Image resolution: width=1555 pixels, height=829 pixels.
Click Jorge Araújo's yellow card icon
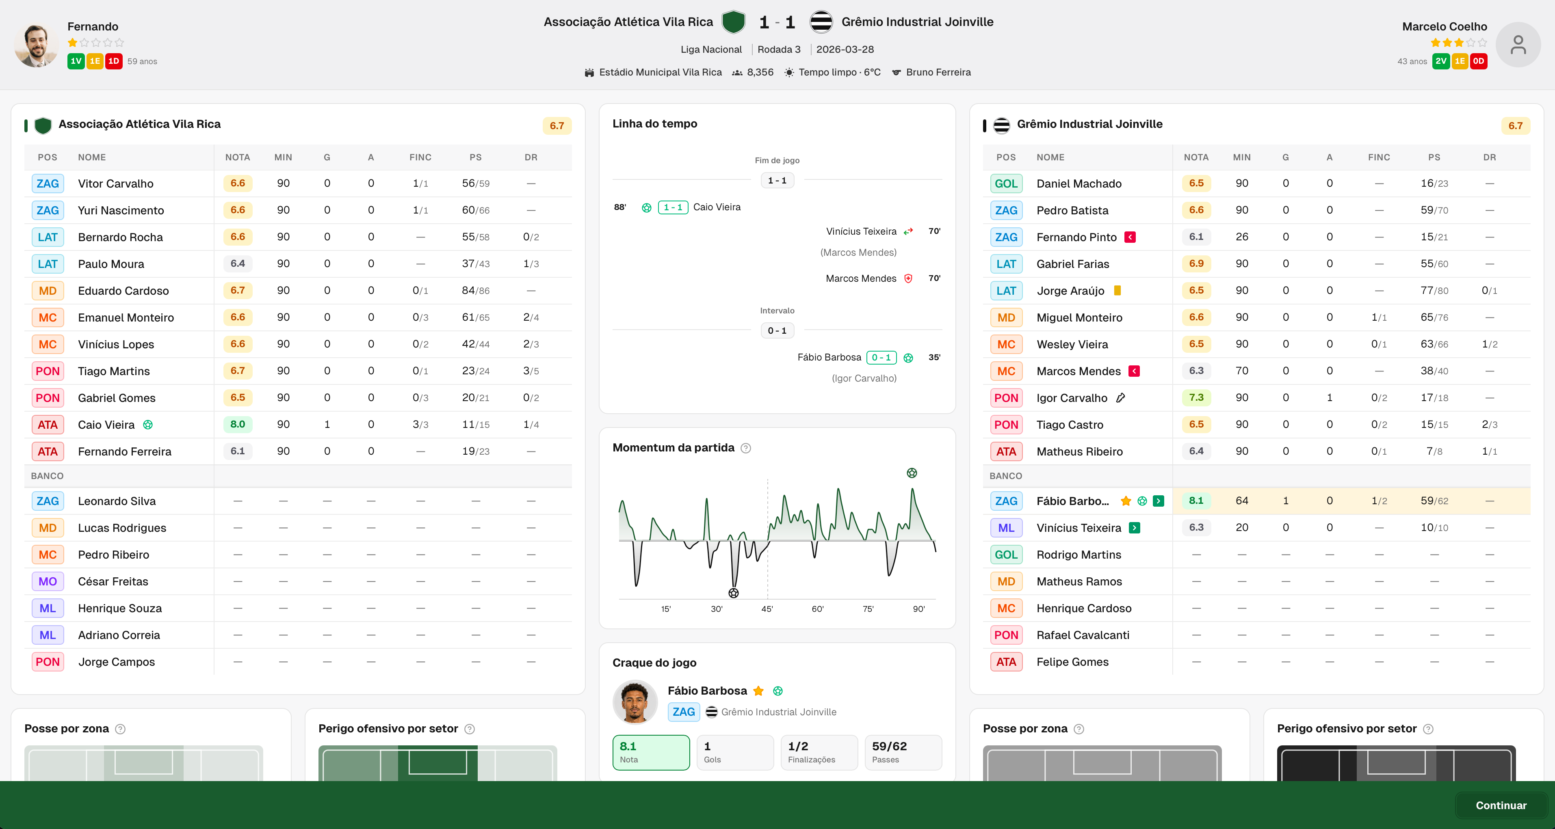tap(1118, 291)
